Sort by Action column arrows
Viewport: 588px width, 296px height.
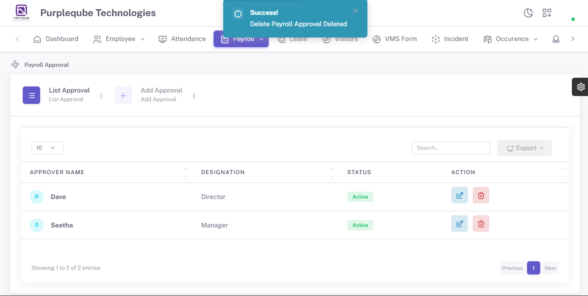(563, 172)
